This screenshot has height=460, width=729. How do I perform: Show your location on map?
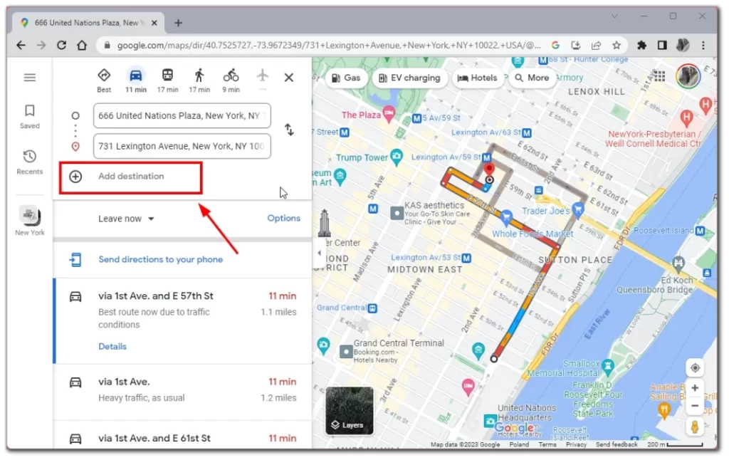695,368
